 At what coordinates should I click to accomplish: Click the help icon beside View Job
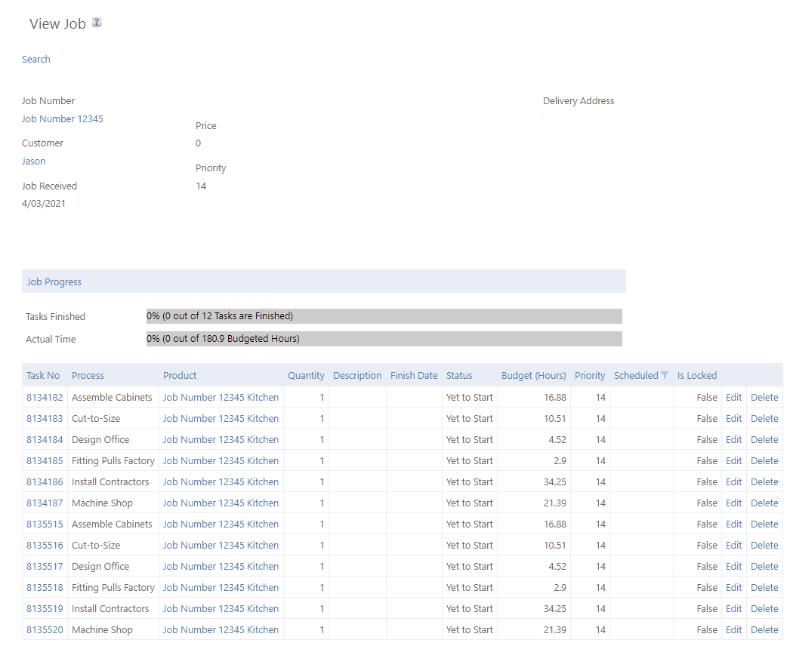[x=97, y=23]
